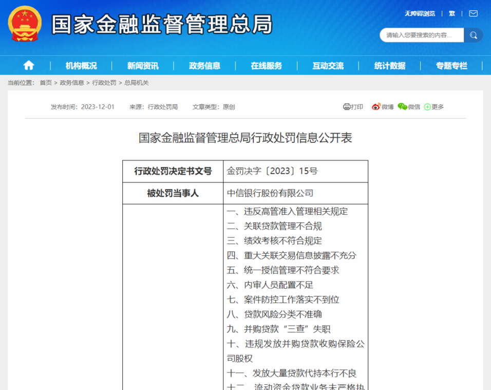Click the line 十一、发放大量贷款代持本行不良
The image size is (491, 390).
[x=292, y=374]
